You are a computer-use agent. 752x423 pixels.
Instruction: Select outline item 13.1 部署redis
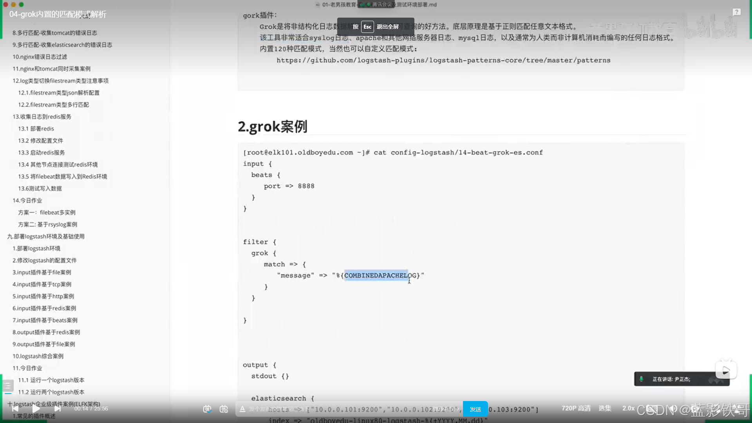coord(36,128)
